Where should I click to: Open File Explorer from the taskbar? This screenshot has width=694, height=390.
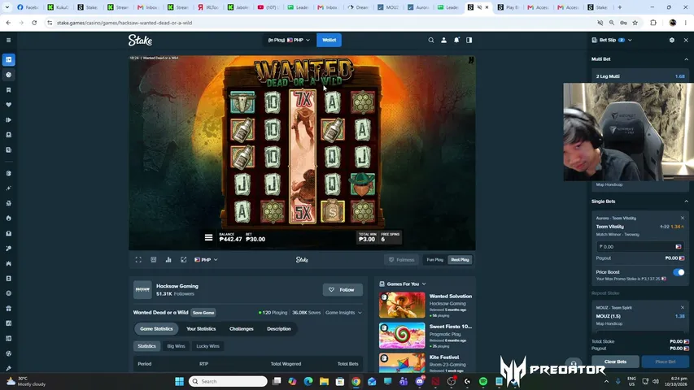[x=324, y=382]
